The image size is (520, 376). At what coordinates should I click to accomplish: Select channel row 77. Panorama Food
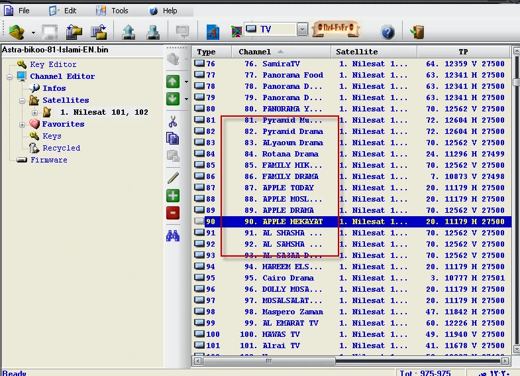click(x=352, y=75)
